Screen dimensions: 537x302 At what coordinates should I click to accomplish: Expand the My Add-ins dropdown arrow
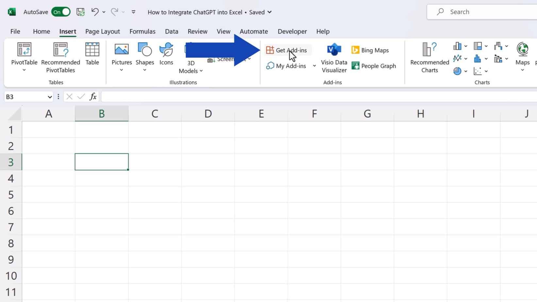click(314, 66)
